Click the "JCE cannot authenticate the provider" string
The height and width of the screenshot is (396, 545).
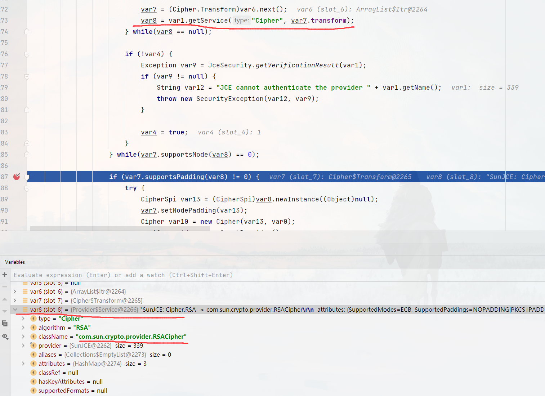click(x=293, y=88)
